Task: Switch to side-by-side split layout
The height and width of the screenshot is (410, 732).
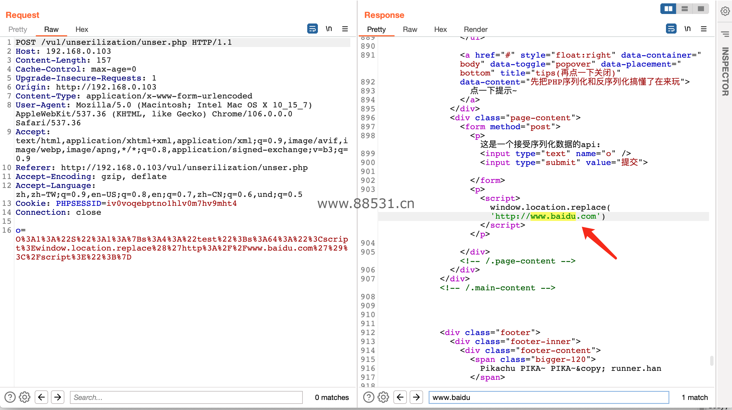Action: (668, 9)
